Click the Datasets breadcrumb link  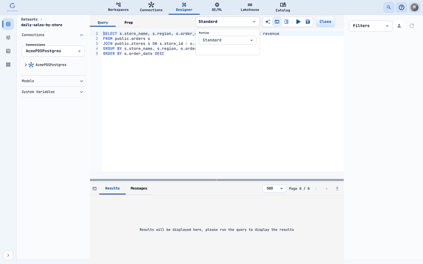[30, 19]
